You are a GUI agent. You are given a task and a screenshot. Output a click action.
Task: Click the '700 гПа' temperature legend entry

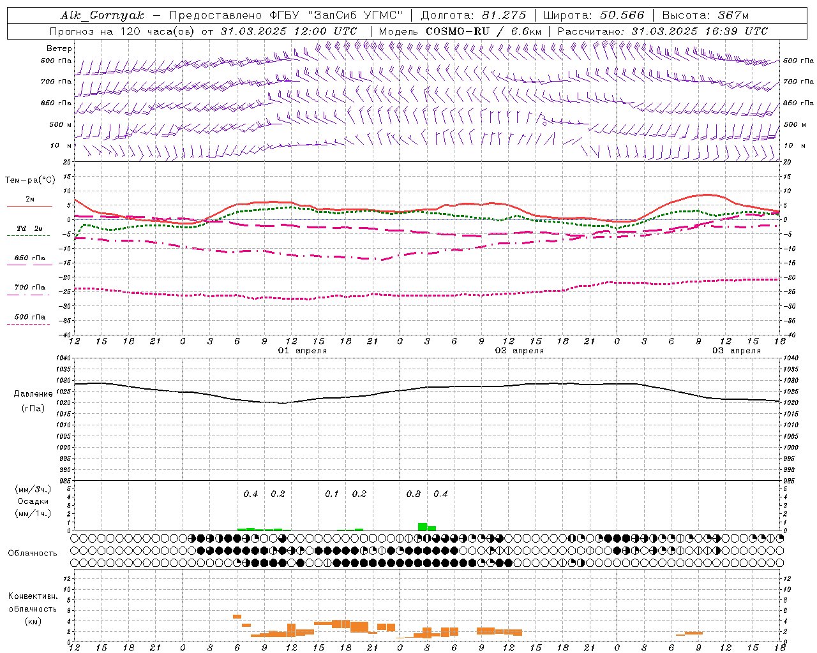click(30, 288)
